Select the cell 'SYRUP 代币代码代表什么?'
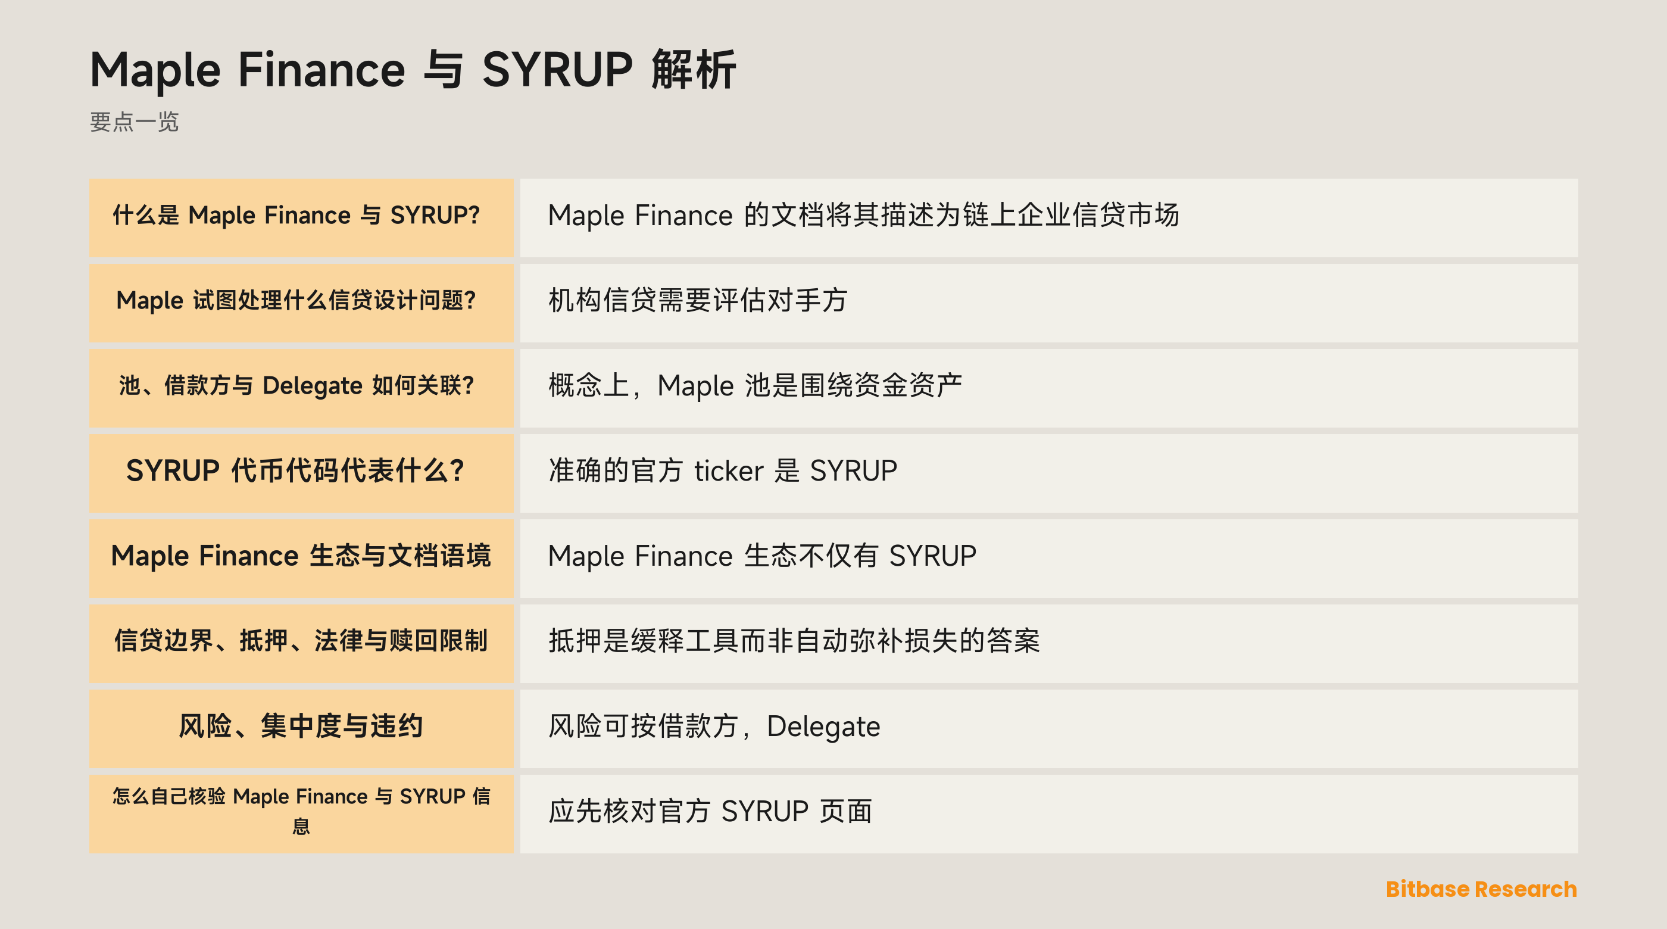1667x929 pixels. tap(301, 473)
